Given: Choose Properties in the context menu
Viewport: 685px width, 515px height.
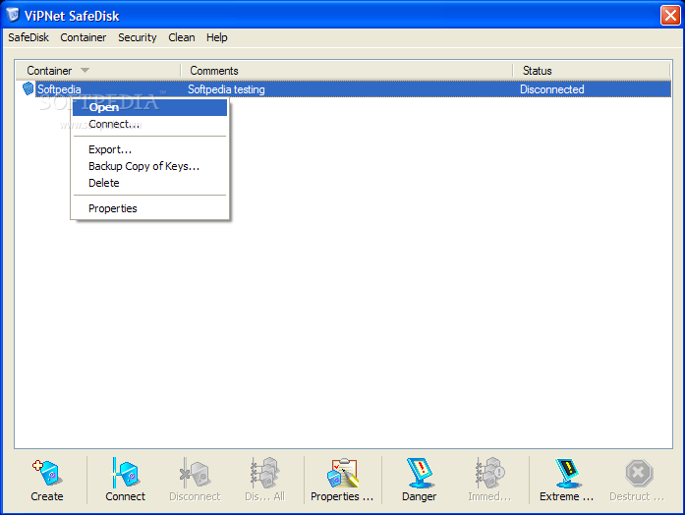Looking at the screenshot, I should (149, 208).
